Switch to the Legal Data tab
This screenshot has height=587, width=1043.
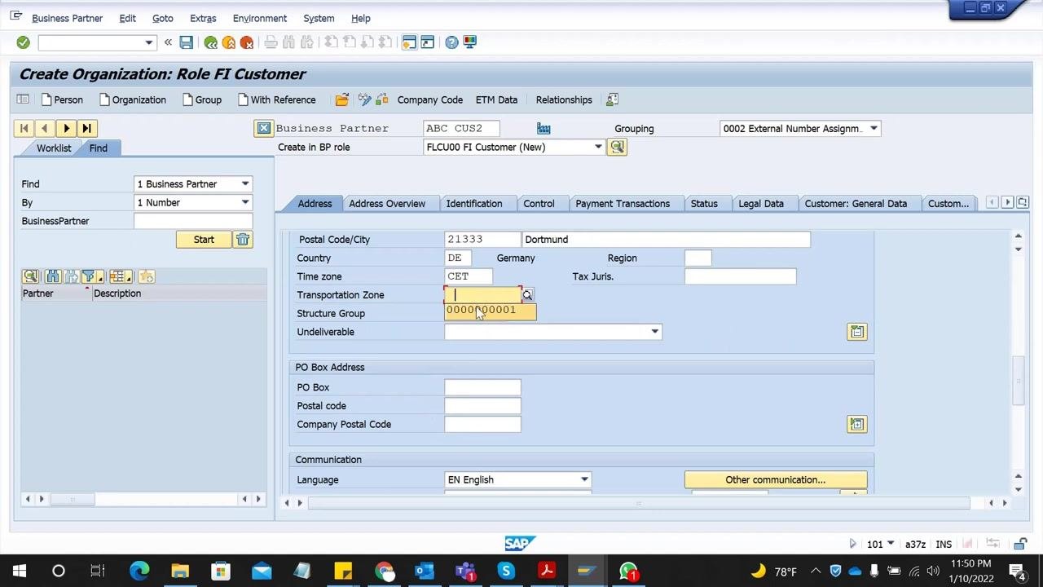pos(761,203)
